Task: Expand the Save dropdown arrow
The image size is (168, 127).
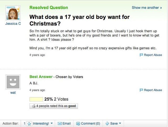Action: click(x=120, y=123)
